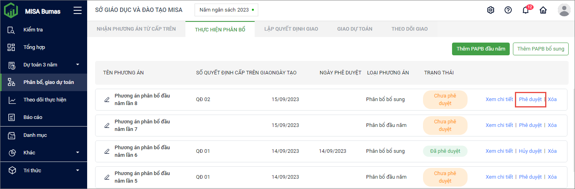The image size is (575, 189).
Task: Expand the Tri thức sidebar section
Action: pos(78,170)
